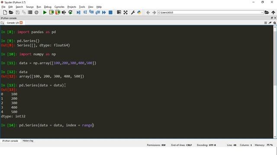Create a new file from the toolbar
Image resolution: width=277 pixels, height=155 pixels.
(5, 12)
